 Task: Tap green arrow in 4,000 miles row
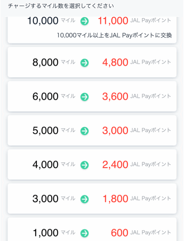tap(84, 165)
